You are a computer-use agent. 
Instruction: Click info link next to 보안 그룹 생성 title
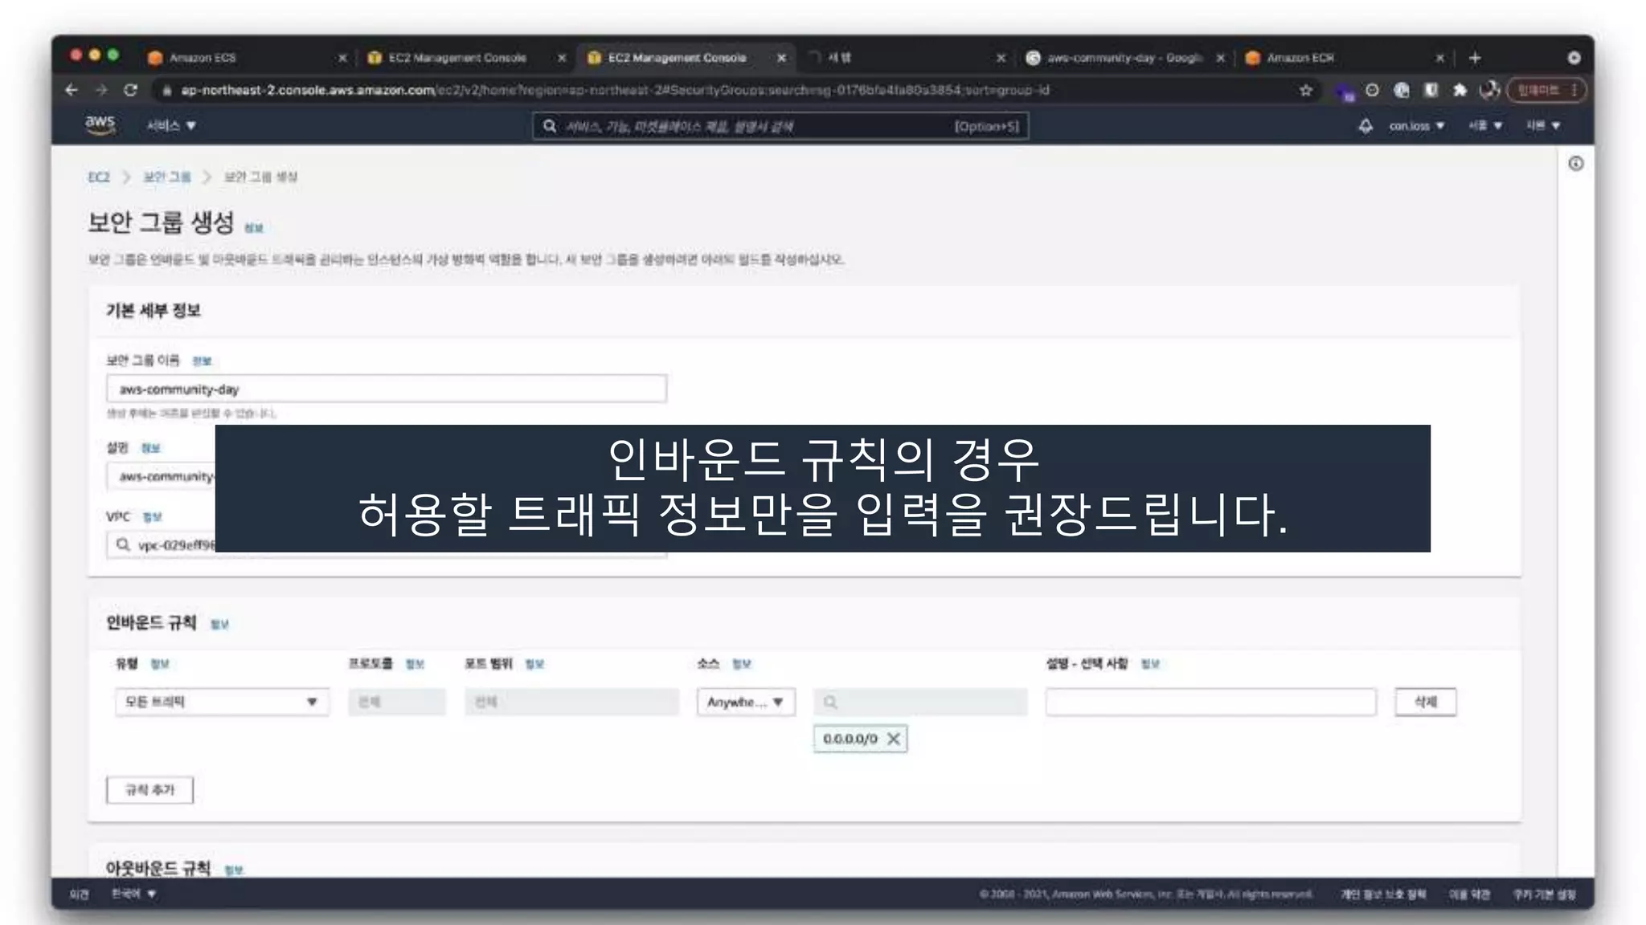[254, 228]
